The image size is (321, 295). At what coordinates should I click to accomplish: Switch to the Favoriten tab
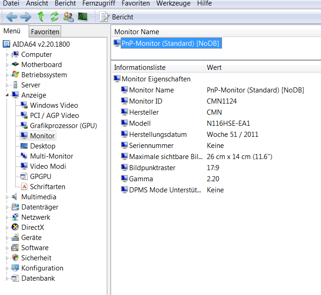click(x=45, y=32)
